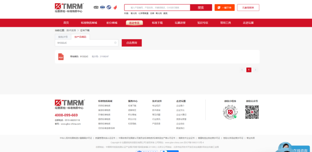Image resolution: width=312 pixels, height=152 pixels.
Task: Click the footer link 联系我们
Action: (180, 128)
